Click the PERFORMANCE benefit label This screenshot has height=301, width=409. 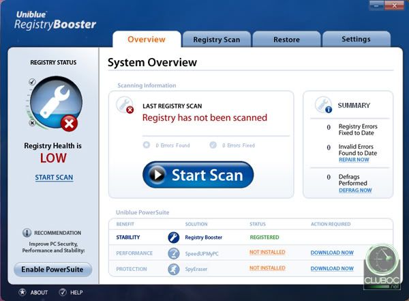(x=134, y=253)
